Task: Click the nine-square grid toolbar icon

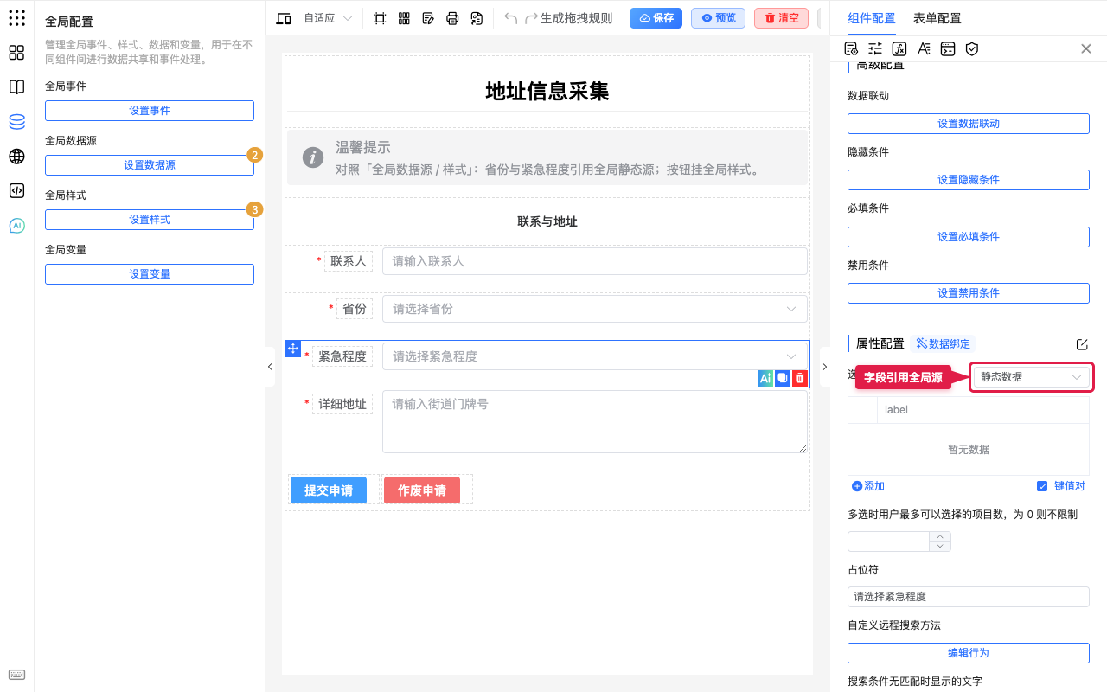Action: pyautogui.click(x=404, y=18)
